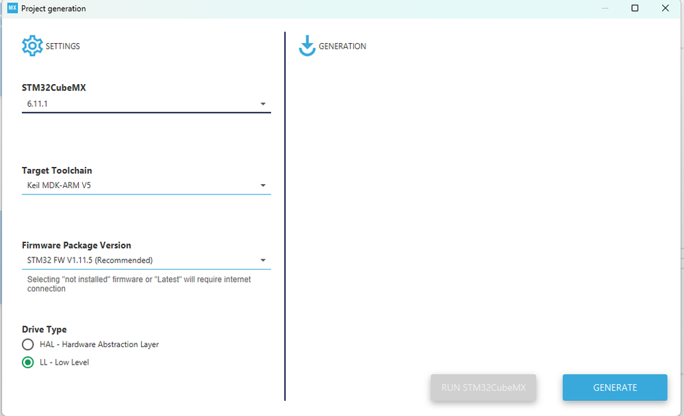The width and height of the screenshot is (684, 416).
Task: Click the STM32CubeMX field label
Action: 53,88
